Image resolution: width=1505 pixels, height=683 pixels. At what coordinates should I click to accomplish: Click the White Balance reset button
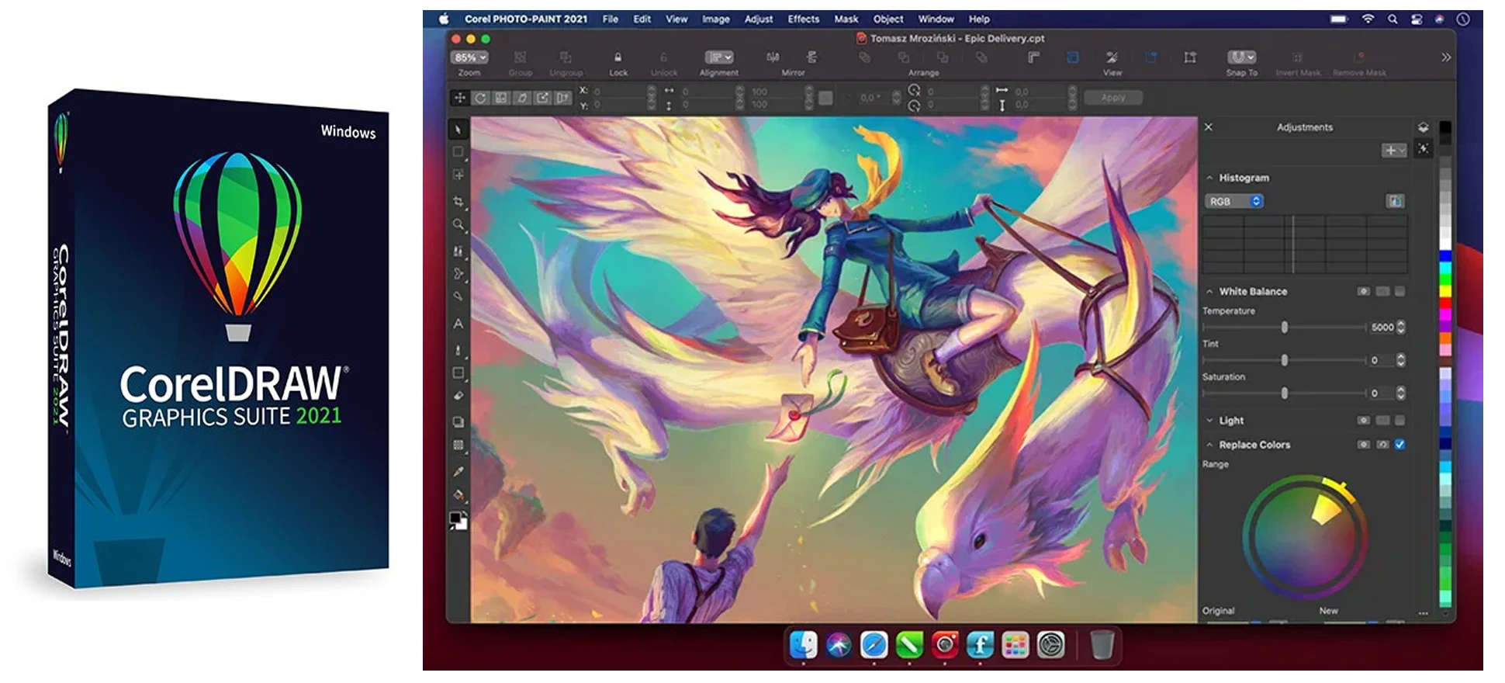click(1382, 291)
